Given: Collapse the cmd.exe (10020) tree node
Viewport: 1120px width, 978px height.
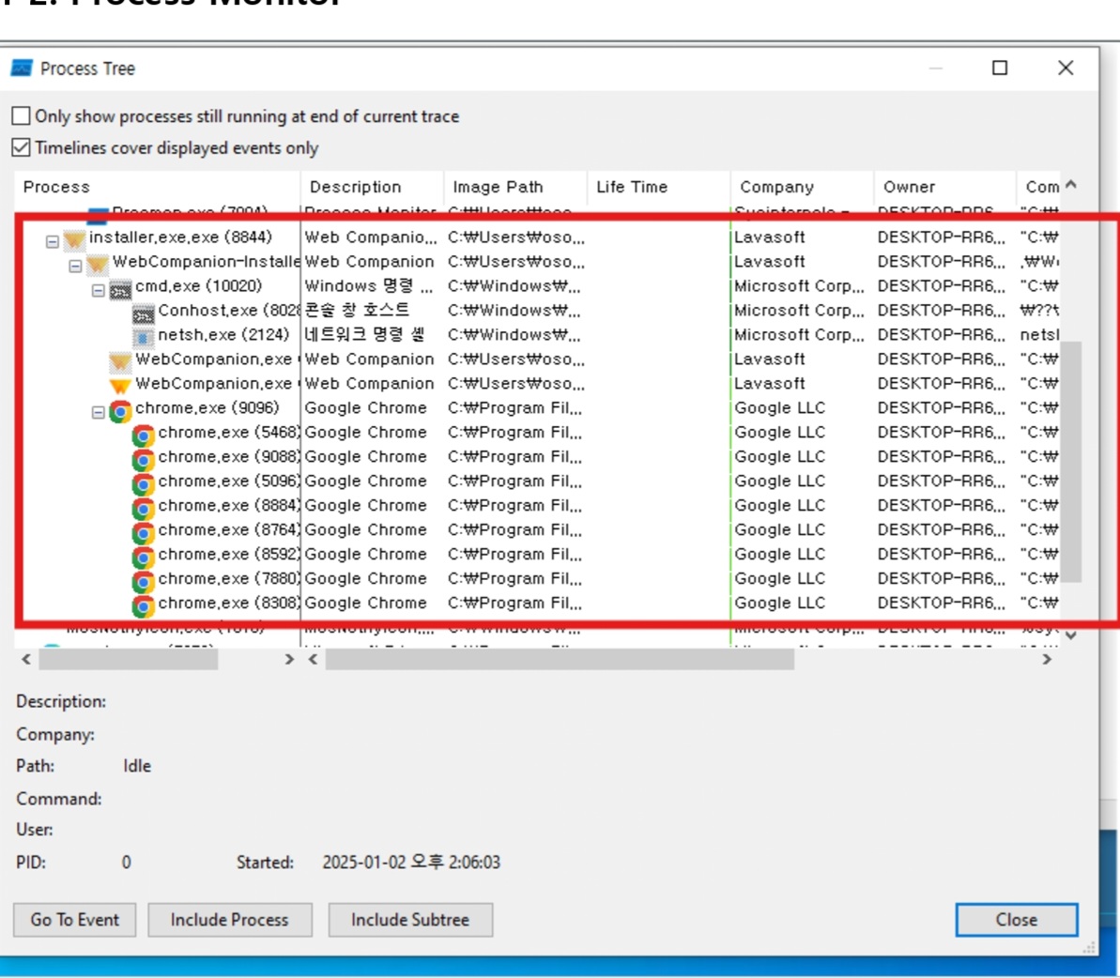Looking at the screenshot, I should 98,291.
